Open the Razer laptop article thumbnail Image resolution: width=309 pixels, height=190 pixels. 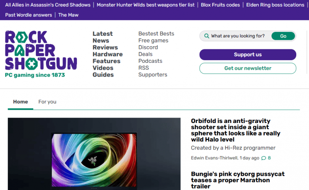pyautogui.click(x=94, y=154)
